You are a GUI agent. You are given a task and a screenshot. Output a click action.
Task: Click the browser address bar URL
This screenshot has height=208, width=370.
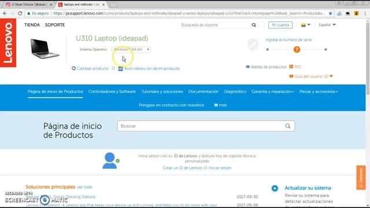point(189,13)
